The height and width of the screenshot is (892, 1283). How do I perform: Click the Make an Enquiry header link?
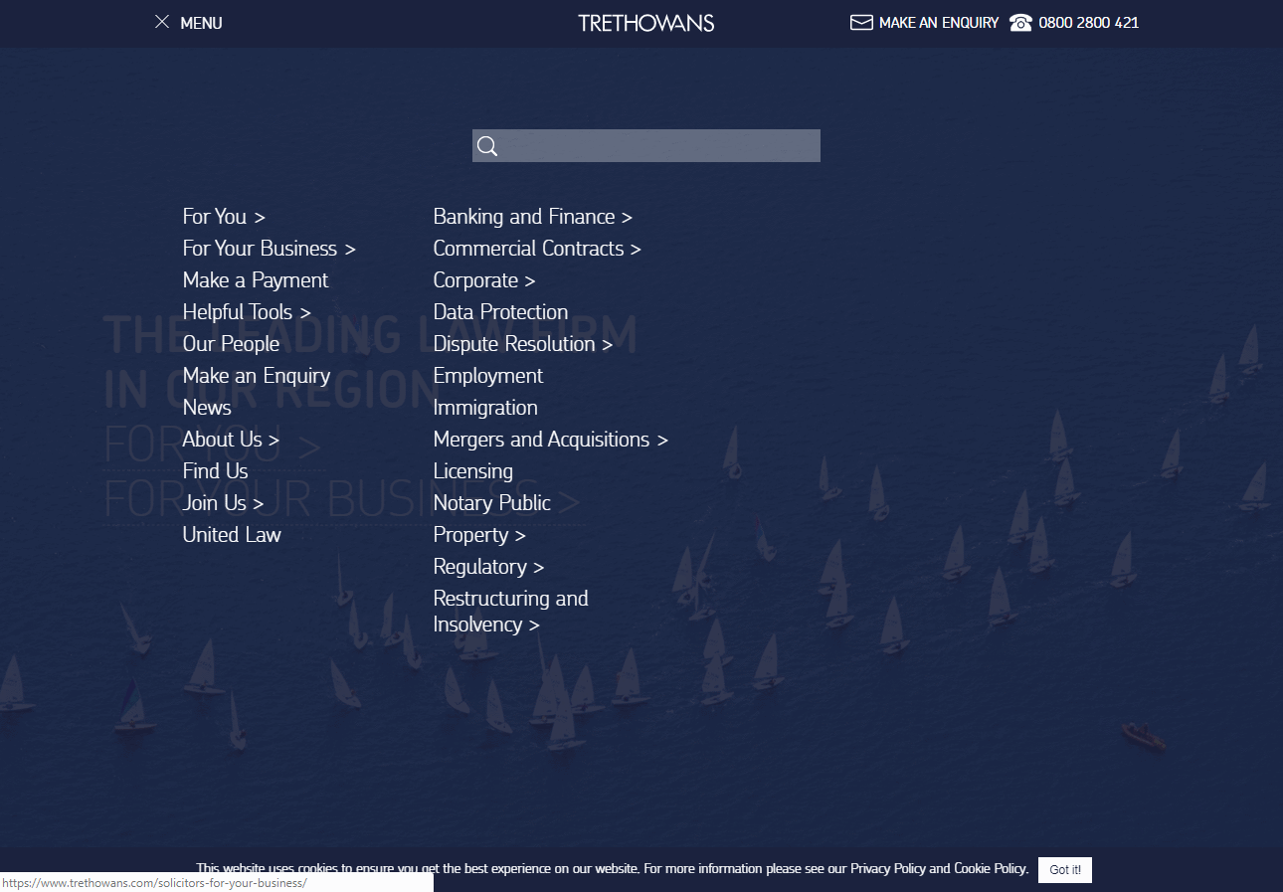(x=938, y=23)
